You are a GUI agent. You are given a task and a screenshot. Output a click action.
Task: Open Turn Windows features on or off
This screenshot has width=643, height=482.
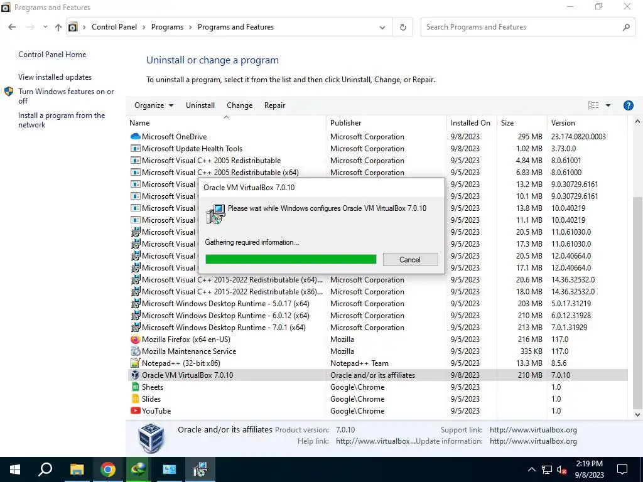(66, 96)
